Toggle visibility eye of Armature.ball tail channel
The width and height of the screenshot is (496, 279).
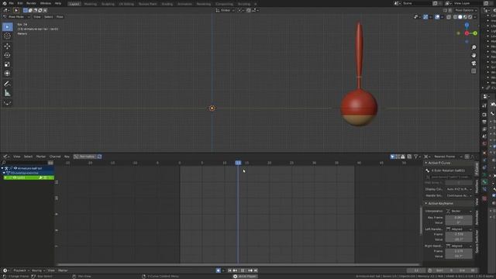(15, 168)
